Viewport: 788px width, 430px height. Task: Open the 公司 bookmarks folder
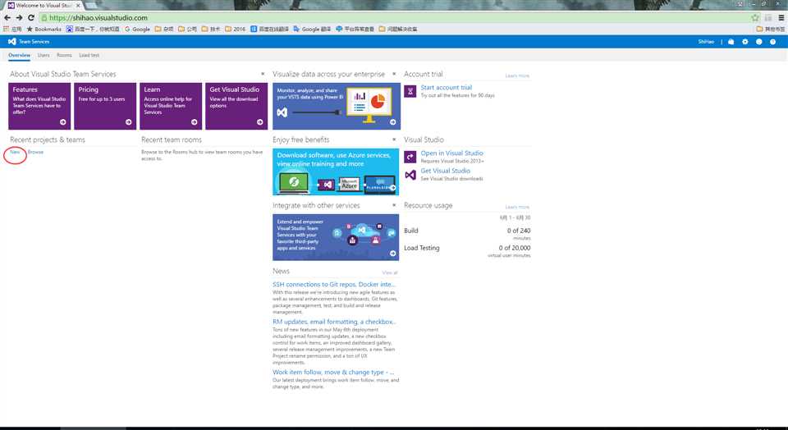pos(187,30)
